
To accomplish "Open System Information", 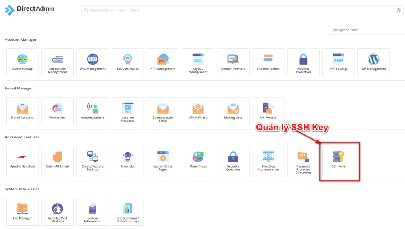I will coord(93,212).
